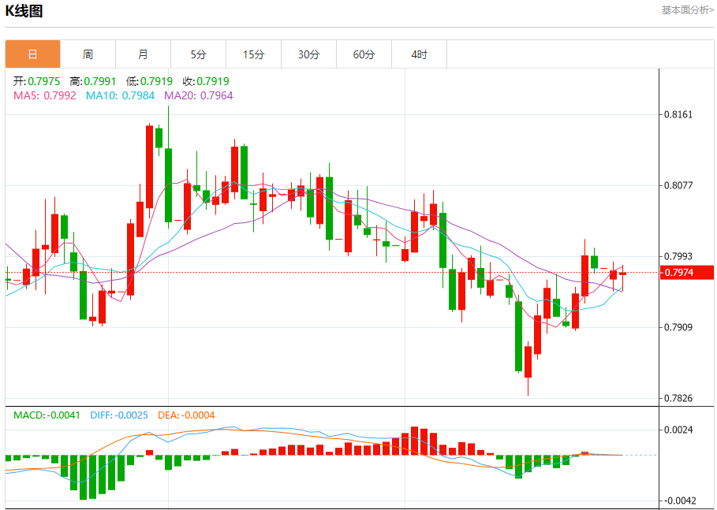The width and height of the screenshot is (717, 510).
Task: Click the 0.0024 MACD axis label
Action: click(678, 430)
